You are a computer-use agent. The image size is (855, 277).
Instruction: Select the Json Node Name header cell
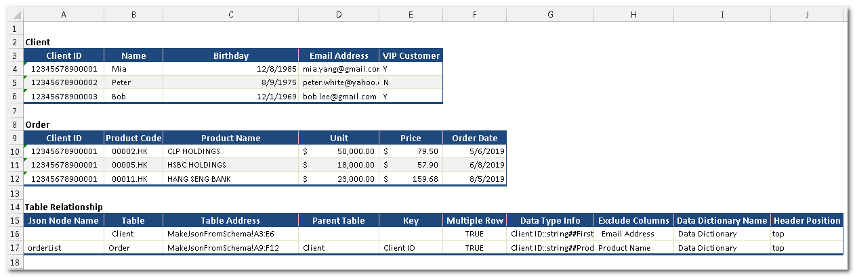[64, 220]
